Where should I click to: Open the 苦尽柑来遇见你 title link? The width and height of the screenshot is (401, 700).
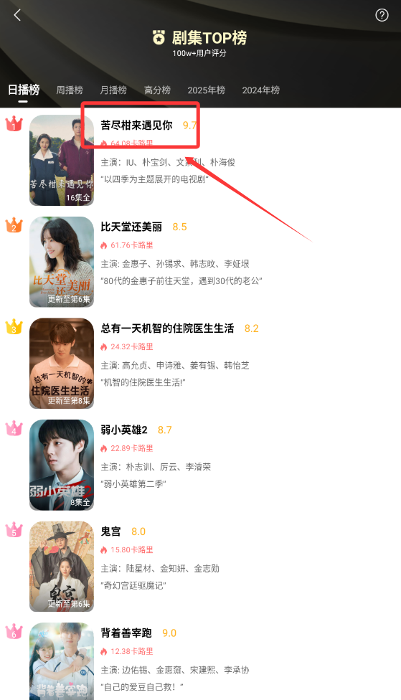click(136, 125)
